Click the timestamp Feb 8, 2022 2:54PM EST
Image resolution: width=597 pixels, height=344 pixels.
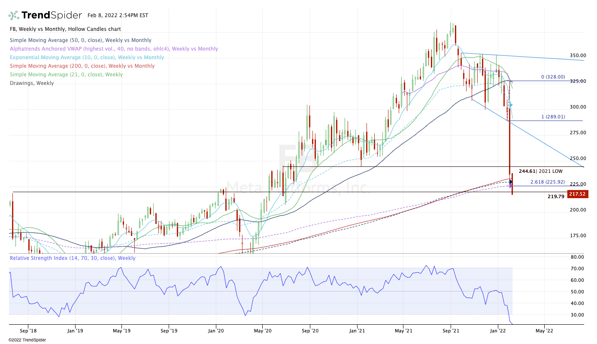tap(118, 15)
